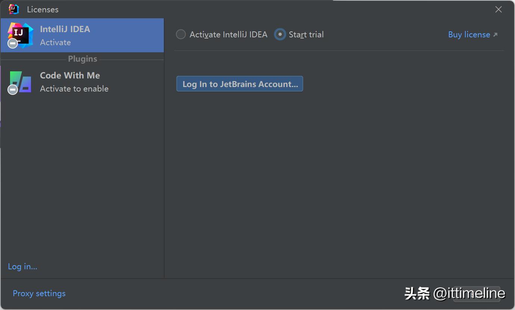
Task: Click the Licenses window title text
Action: coord(43,10)
